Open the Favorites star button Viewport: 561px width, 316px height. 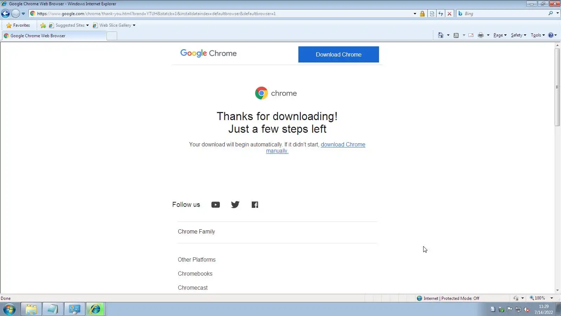click(x=18, y=25)
